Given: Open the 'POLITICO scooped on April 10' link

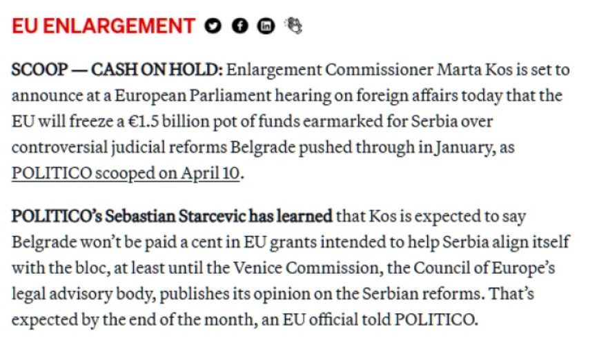Looking at the screenshot, I should 126,173.
